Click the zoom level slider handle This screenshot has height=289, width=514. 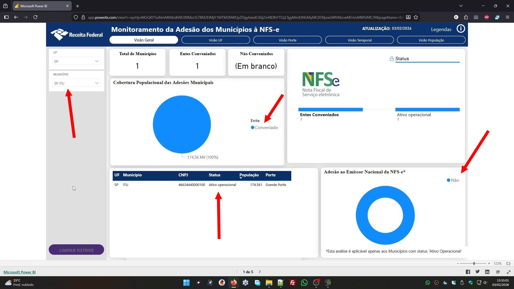[x=474, y=264]
